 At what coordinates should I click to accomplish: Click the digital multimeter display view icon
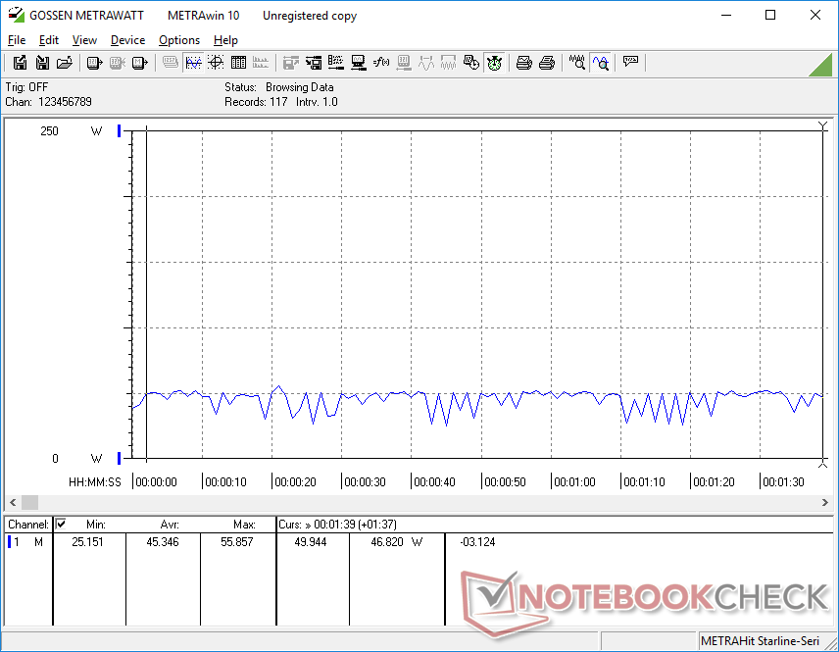pos(171,63)
